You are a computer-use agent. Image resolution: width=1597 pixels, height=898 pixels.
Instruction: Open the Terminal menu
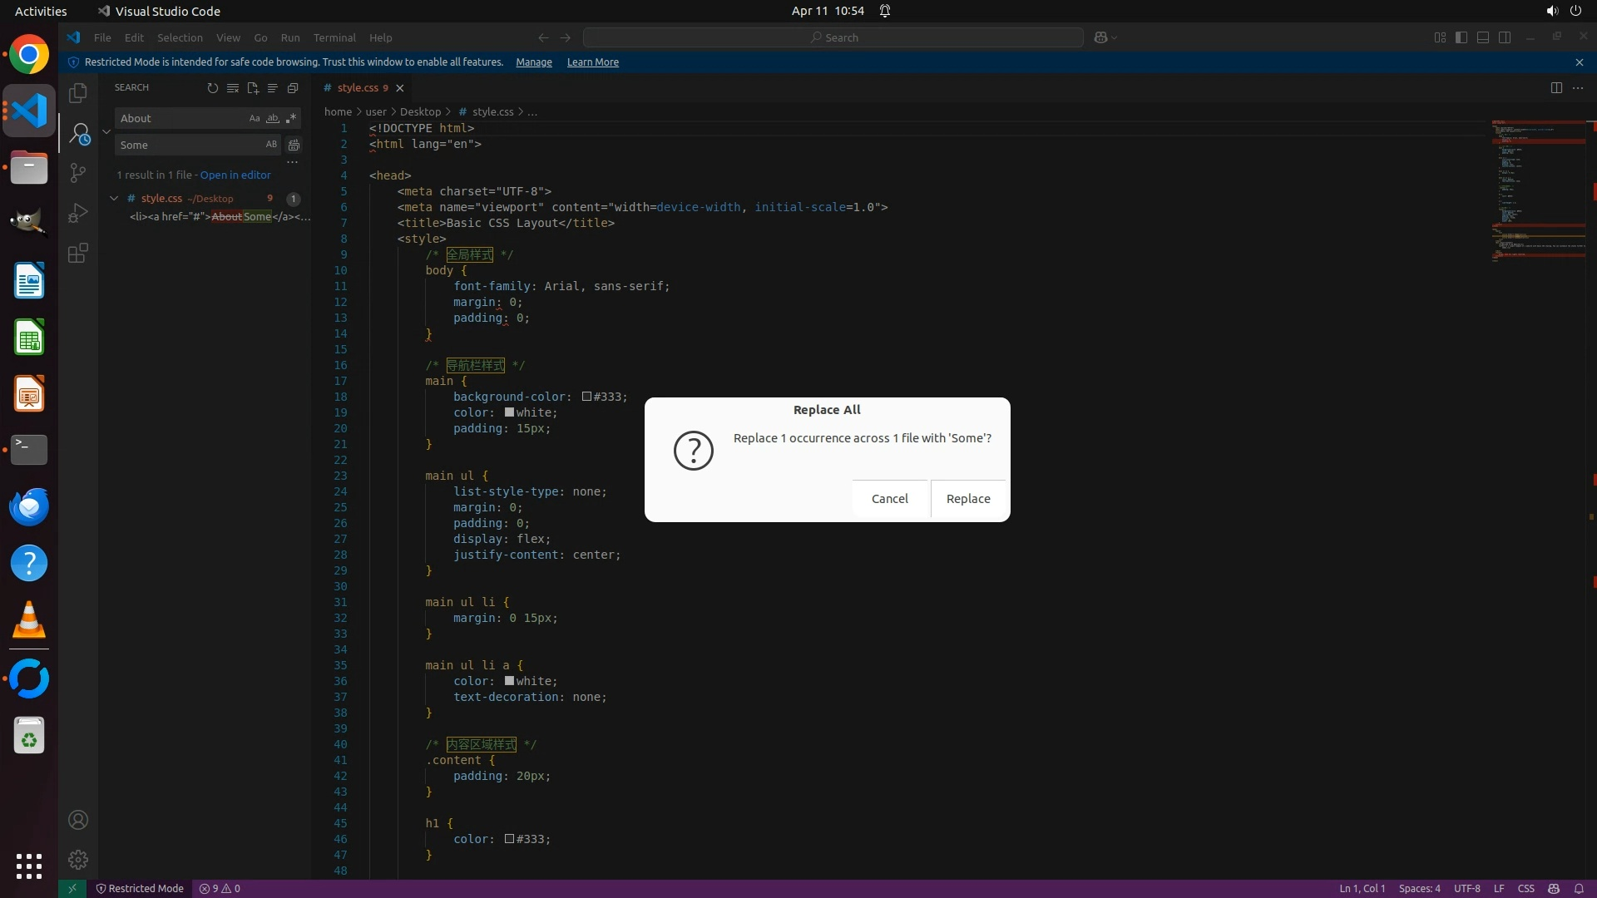click(x=334, y=38)
